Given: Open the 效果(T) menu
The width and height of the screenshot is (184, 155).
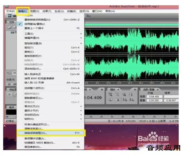Looking at the screenshot, I should tap(47, 11).
